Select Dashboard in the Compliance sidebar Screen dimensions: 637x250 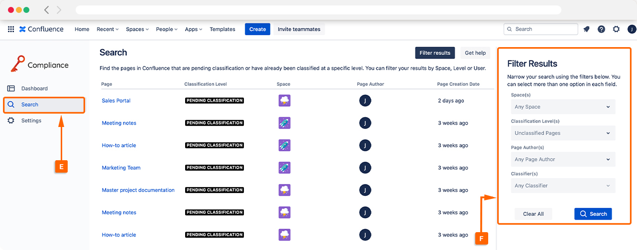pyautogui.click(x=34, y=88)
